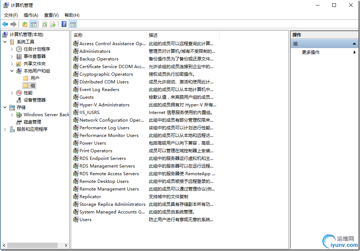Expand the Windows Server Backup node
Image resolution: width=360 pixels, height=251 pixels.
click(12, 115)
